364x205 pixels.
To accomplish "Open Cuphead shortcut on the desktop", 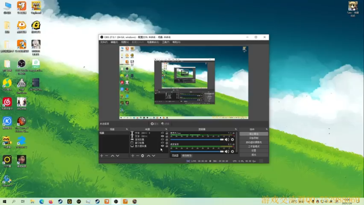I will click(36, 7).
